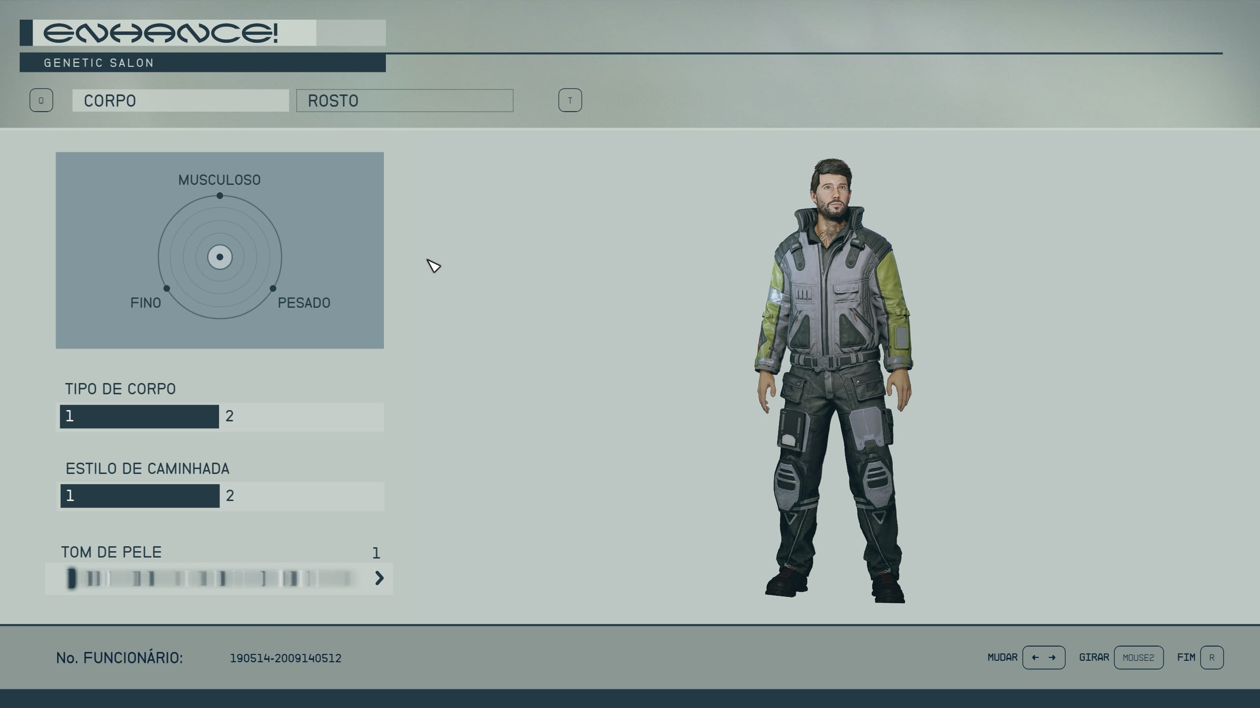Click the ENHANCE! logo title
The width and height of the screenshot is (1260, 708).
click(x=160, y=33)
